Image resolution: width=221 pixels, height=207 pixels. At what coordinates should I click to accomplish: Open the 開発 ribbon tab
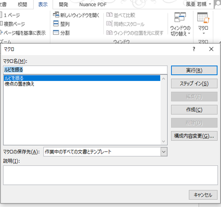pyautogui.click(x=64, y=4)
